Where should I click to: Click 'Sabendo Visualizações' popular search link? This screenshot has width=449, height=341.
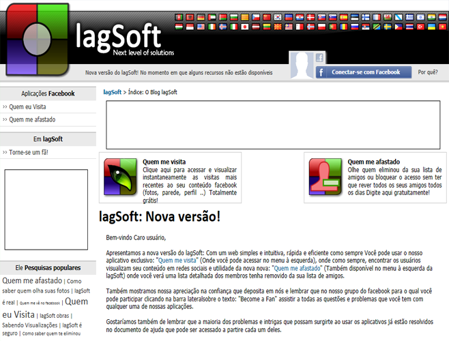31,325
